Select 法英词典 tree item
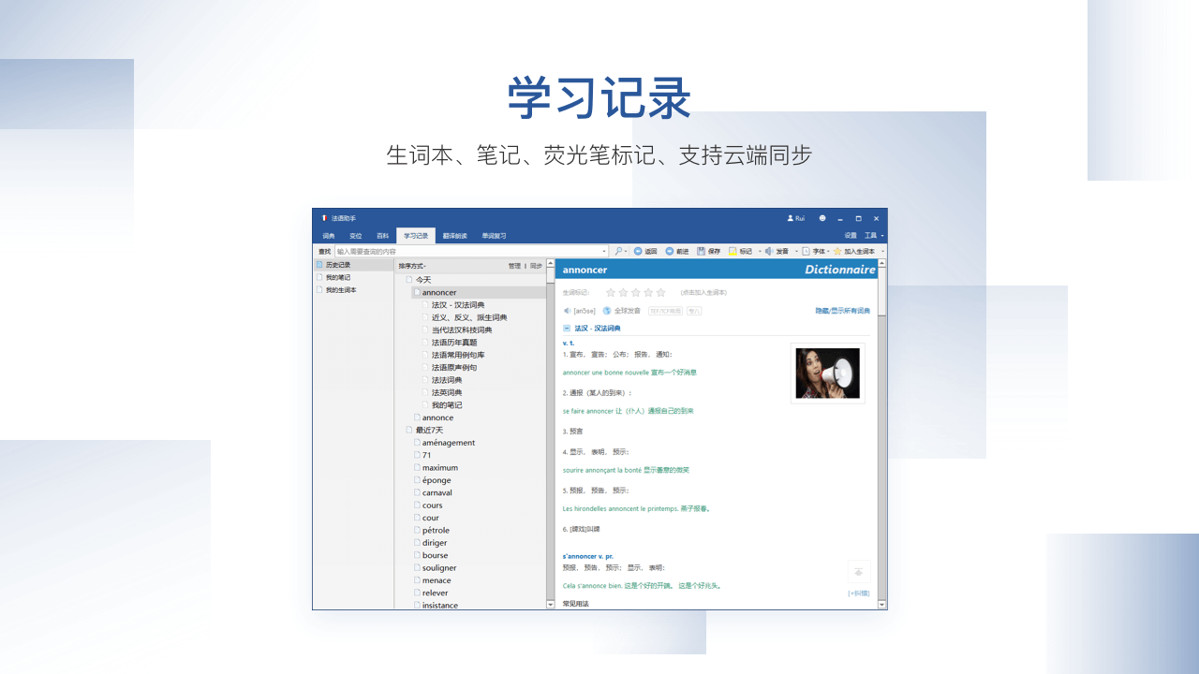This screenshot has width=1199, height=674. 447,392
